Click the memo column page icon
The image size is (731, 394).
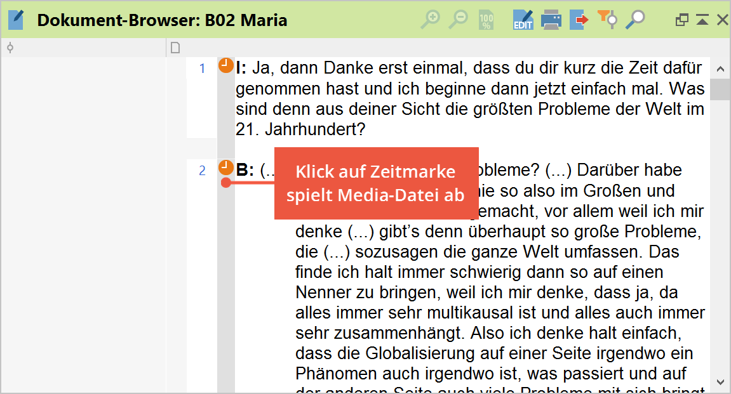point(175,48)
